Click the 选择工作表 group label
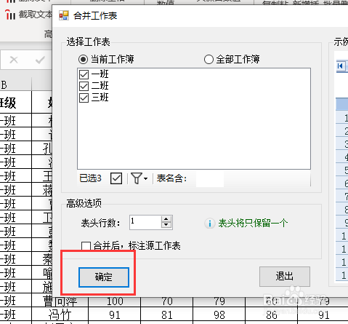Viewport: 348px width, 324px height. (x=88, y=42)
